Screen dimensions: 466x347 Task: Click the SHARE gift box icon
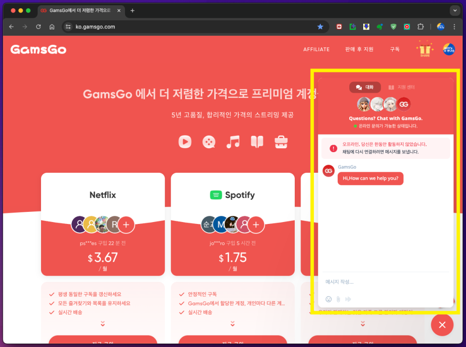click(x=425, y=49)
